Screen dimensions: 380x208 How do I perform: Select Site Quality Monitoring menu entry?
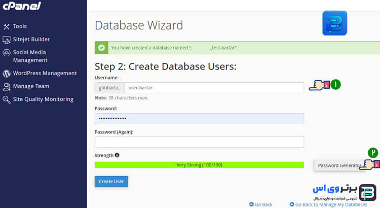click(43, 99)
